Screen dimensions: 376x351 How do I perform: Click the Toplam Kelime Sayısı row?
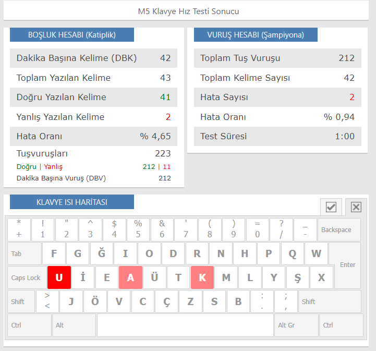(277, 78)
